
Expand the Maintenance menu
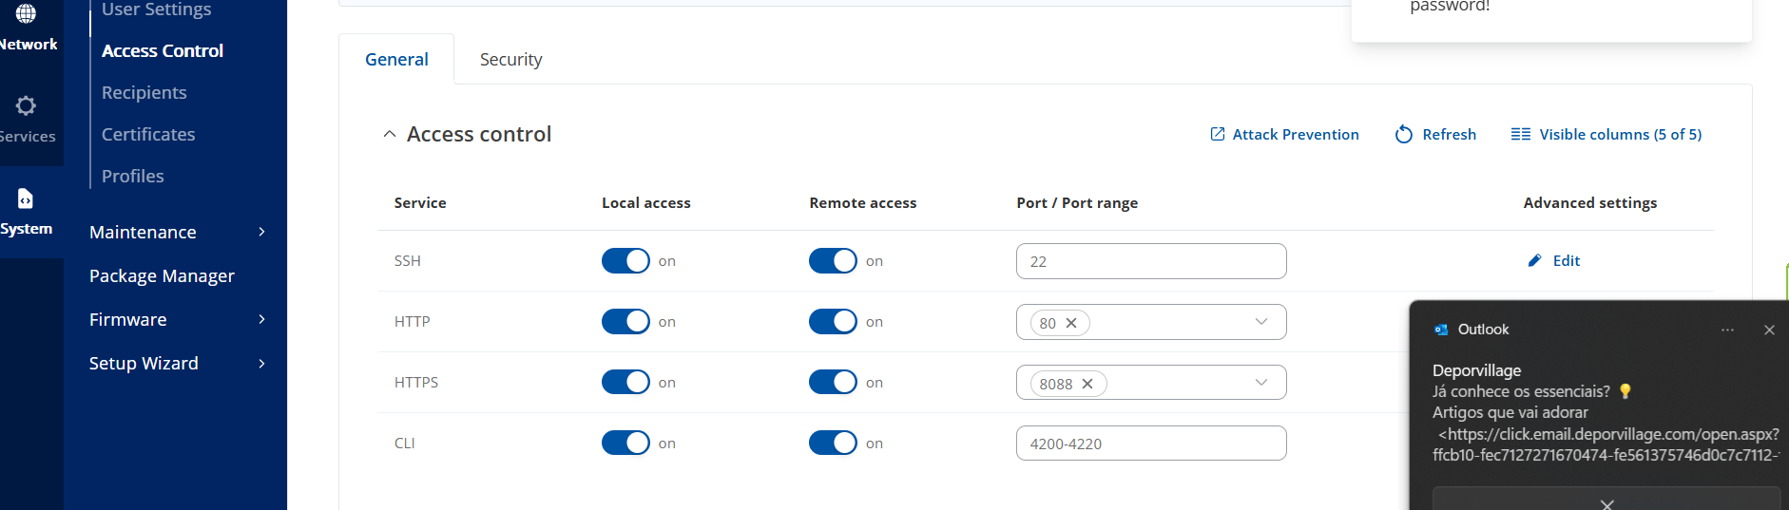point(177,232)
